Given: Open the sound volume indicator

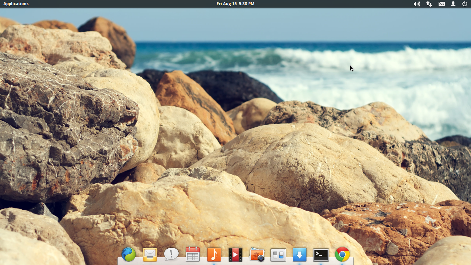Looking at the screenshot, I should [x=417, y=4].
